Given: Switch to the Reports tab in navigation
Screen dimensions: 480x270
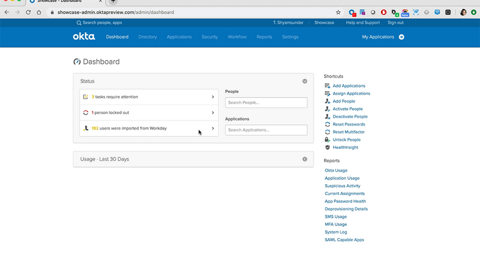Looking at the screenshot, I should [264, 37].
